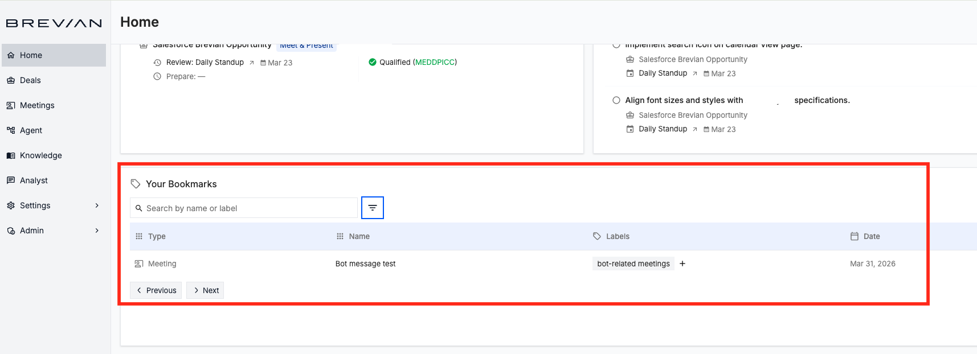Click the Date column calendar icon
The width and height of the screenshot is (977, 354).
pos(855,236)
